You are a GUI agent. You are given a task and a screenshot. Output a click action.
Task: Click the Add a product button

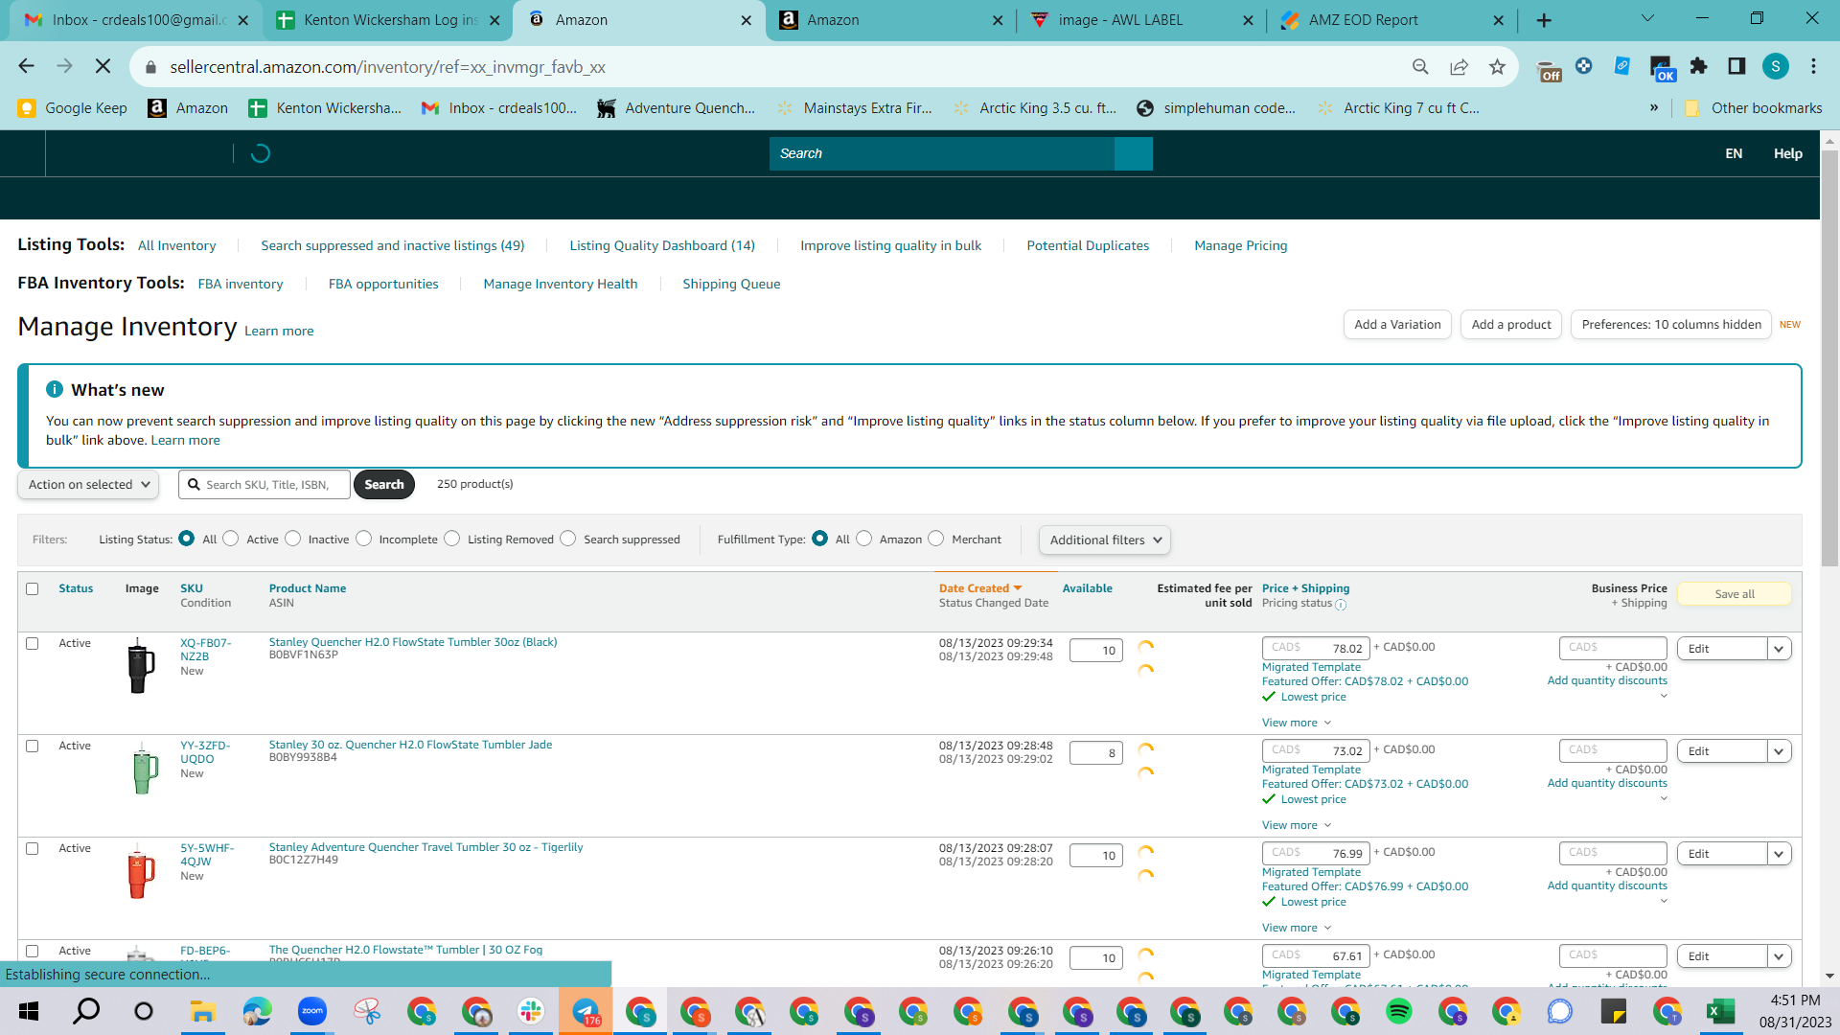[1511, 325]
